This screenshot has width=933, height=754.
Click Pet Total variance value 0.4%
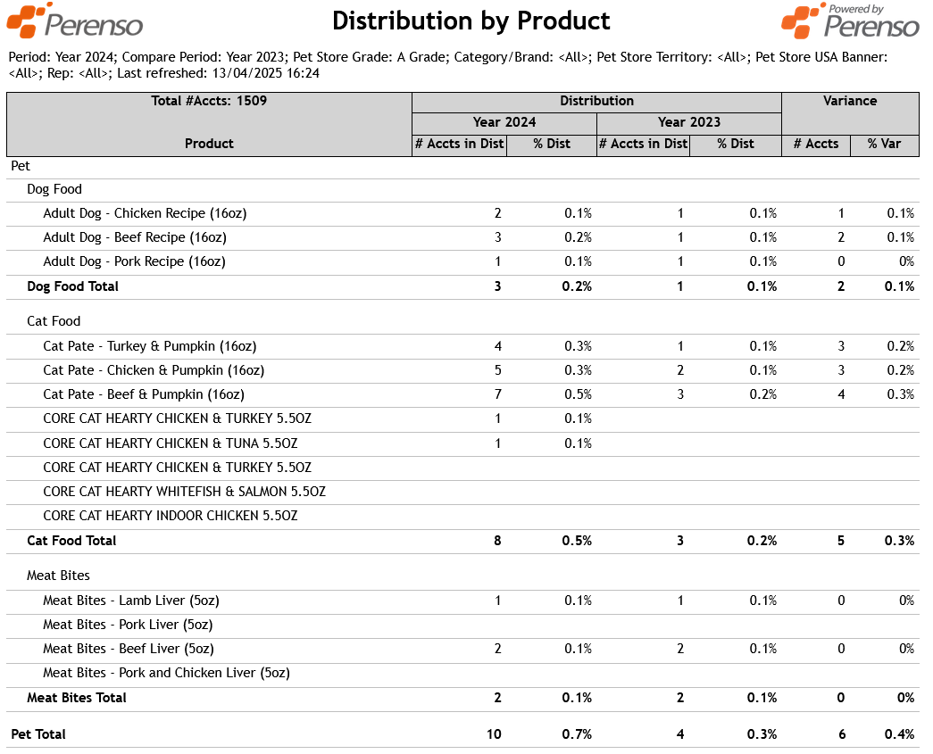[899, 735]
